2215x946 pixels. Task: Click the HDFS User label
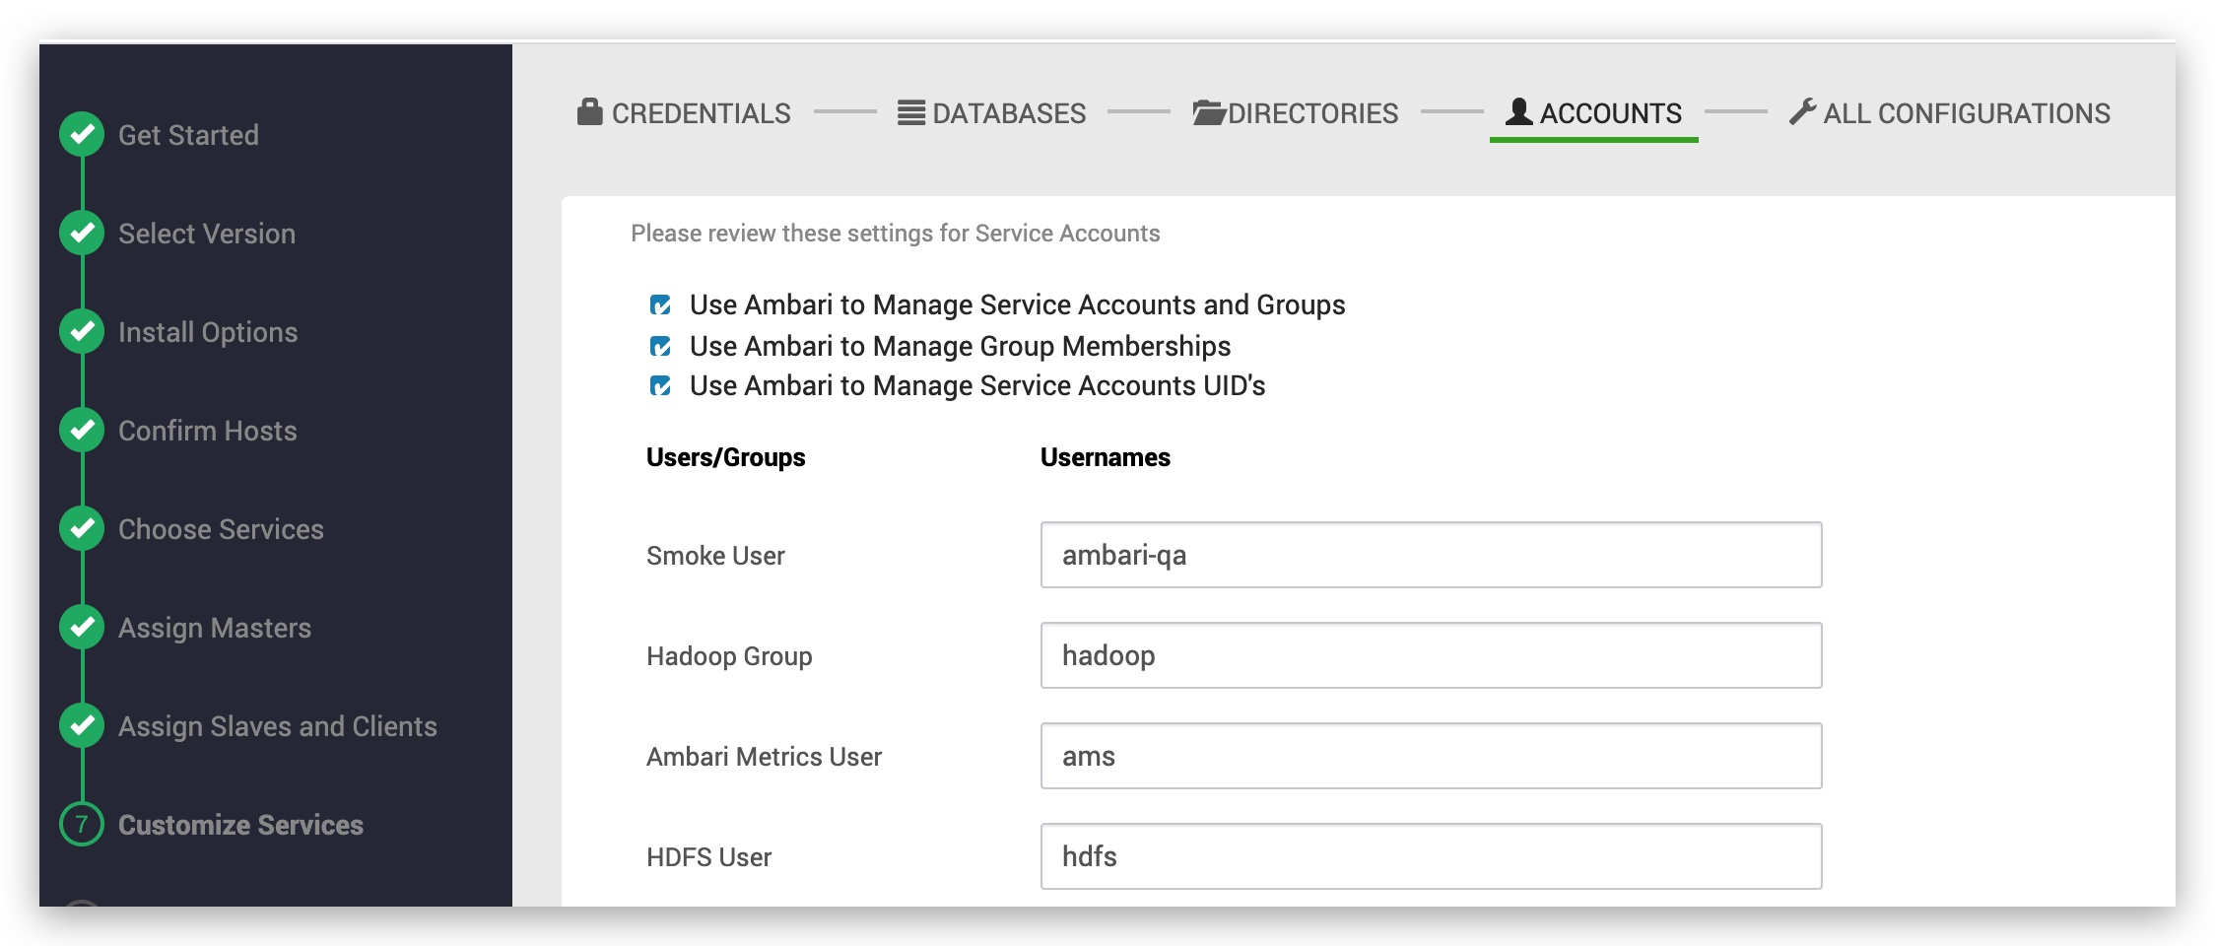[x=708, y=857]
